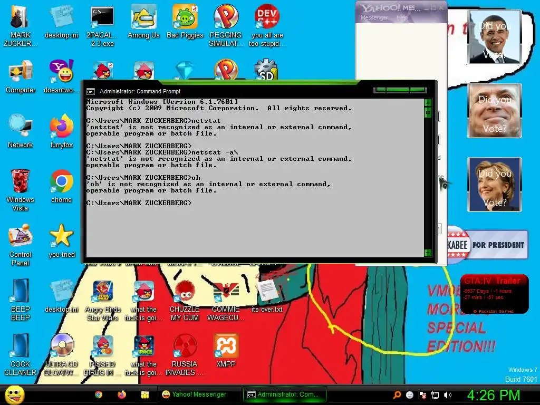This screenshot has width=540, height=405.
Task: Click the volume speaker tray icon
Action: coord(447,395)
